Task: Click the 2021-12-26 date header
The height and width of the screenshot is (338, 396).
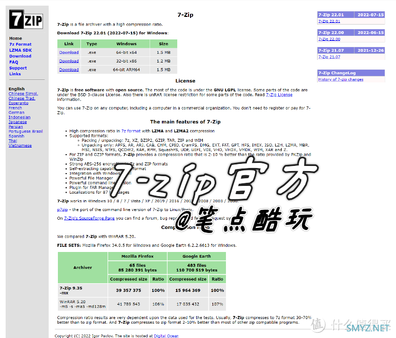Action: tap(369, 51)
